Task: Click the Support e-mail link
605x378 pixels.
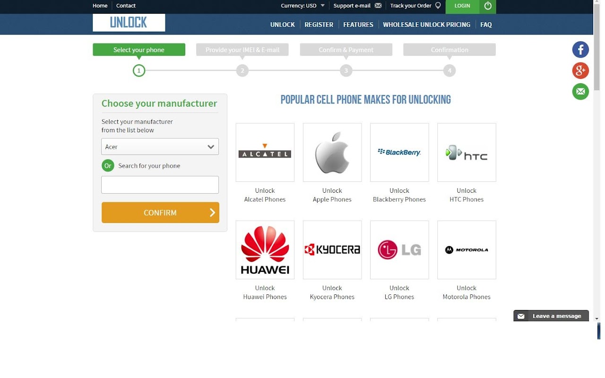Action: pos(352,6)
